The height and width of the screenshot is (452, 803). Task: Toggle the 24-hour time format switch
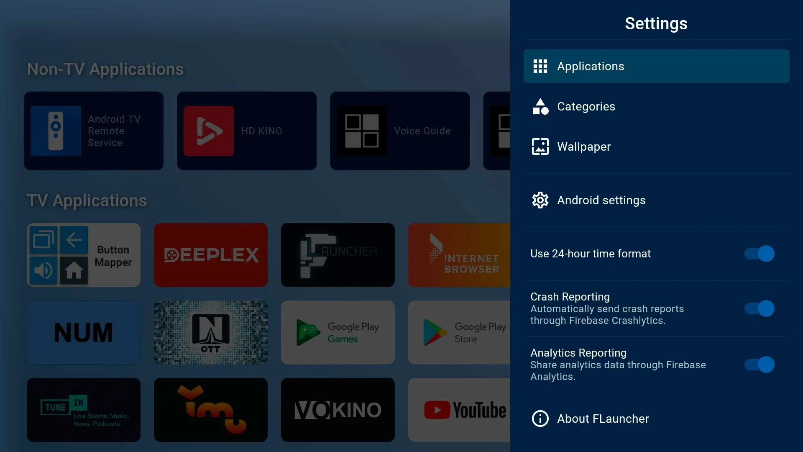760,254
